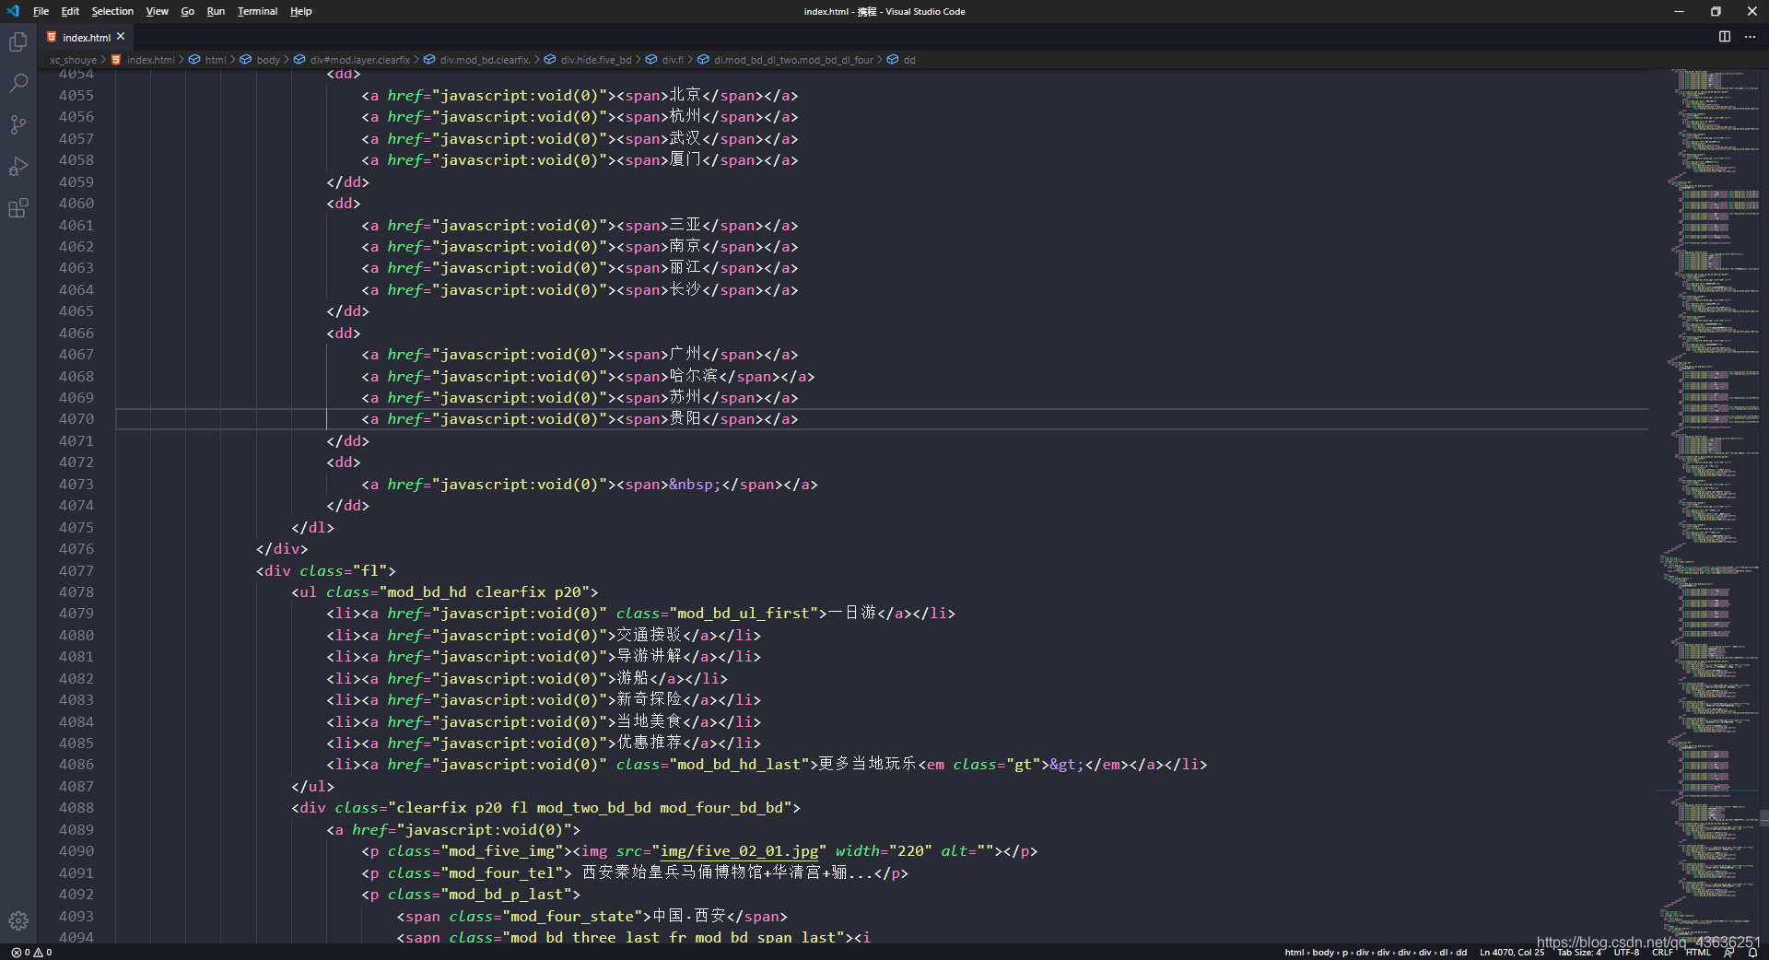The width and height of the screenshot is (1769, 960).
Task: Change the UTF-8 encoding setting
Action: coord(1626,953)
